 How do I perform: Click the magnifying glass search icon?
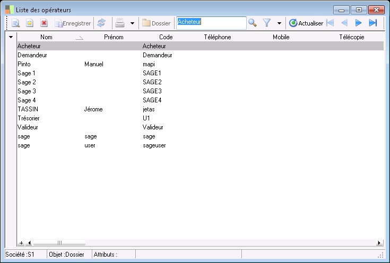(x=253, y=23)
